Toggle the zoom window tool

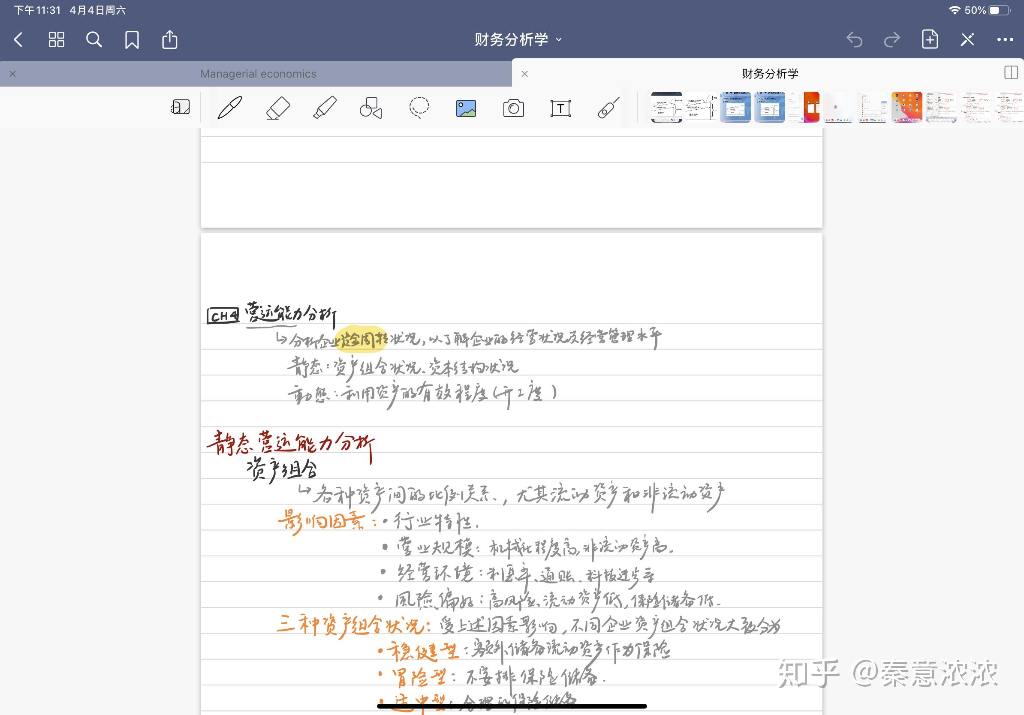(180, 108)
